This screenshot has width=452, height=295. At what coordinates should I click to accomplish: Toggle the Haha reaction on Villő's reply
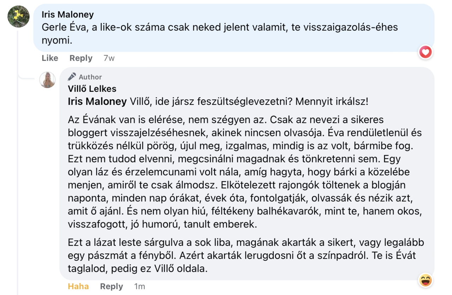pos(78,287)
